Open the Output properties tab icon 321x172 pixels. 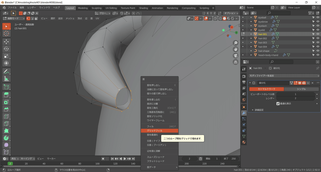pyautogui.click(x=244, y=82)
